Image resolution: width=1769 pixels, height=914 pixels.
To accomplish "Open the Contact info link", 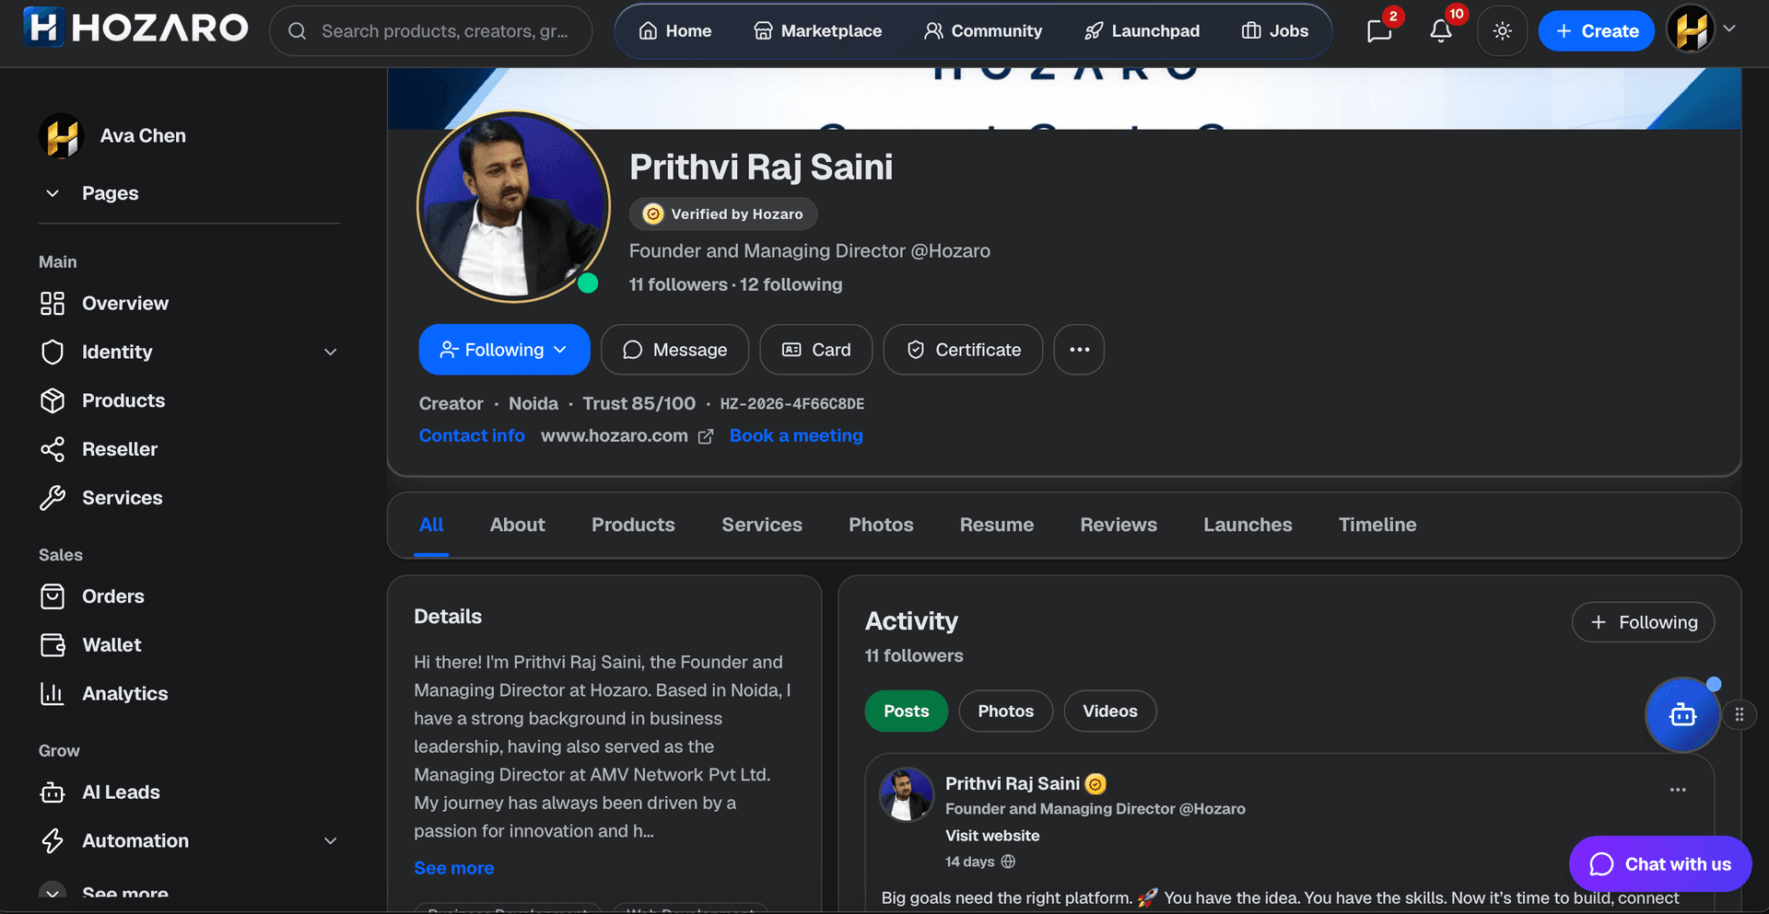I will click(472, 435).
